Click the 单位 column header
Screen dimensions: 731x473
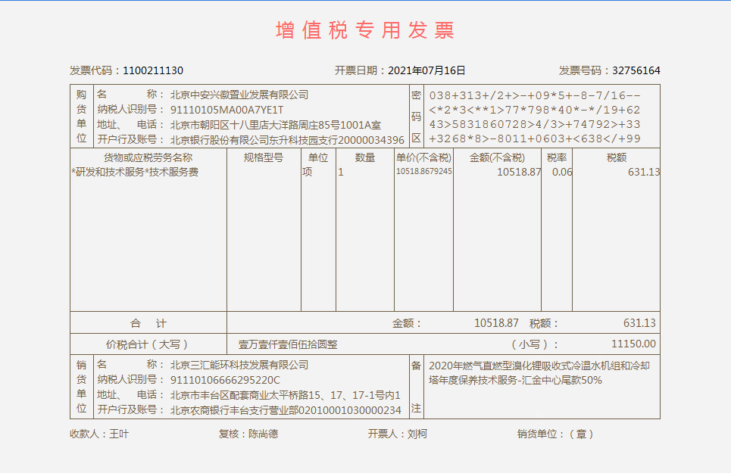point(318,158)
